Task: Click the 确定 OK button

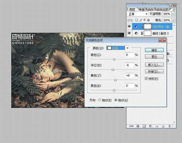Action: pyautogui.click(x=154, y=50)
